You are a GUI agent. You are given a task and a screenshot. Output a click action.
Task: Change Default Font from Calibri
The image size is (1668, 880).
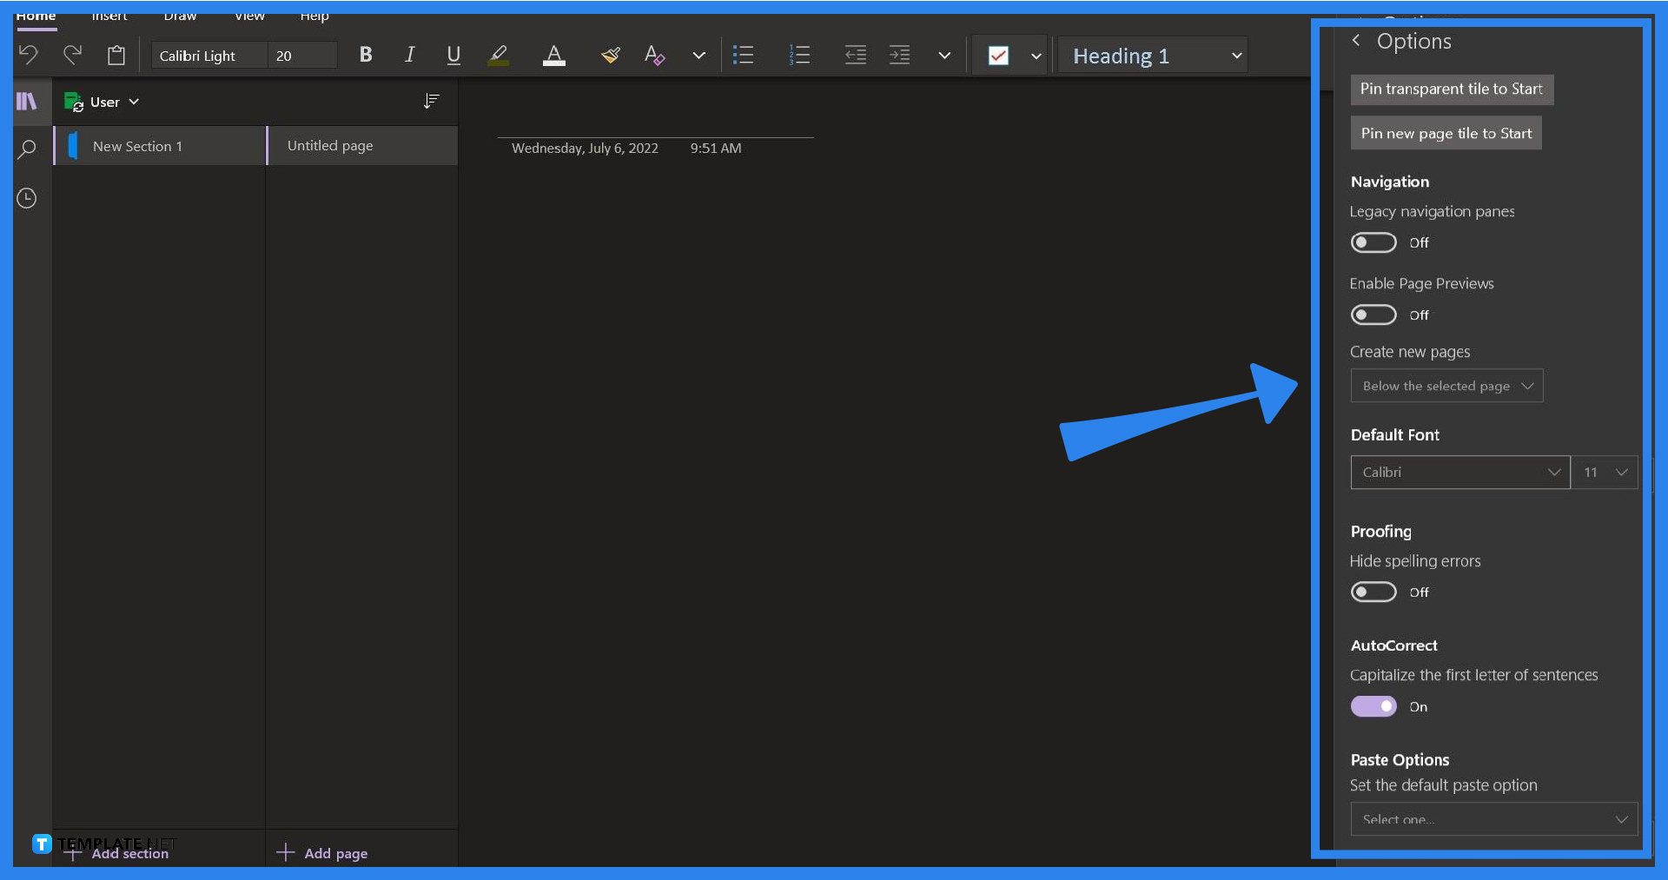(1459, 472)
